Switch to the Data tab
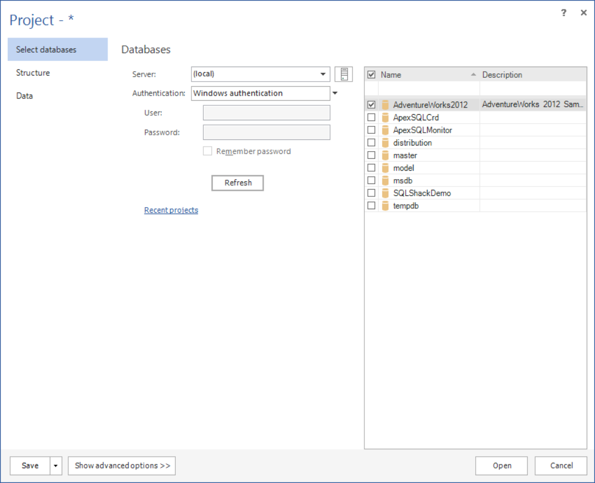Screen dimensions: 595x483 click(25, 96)
